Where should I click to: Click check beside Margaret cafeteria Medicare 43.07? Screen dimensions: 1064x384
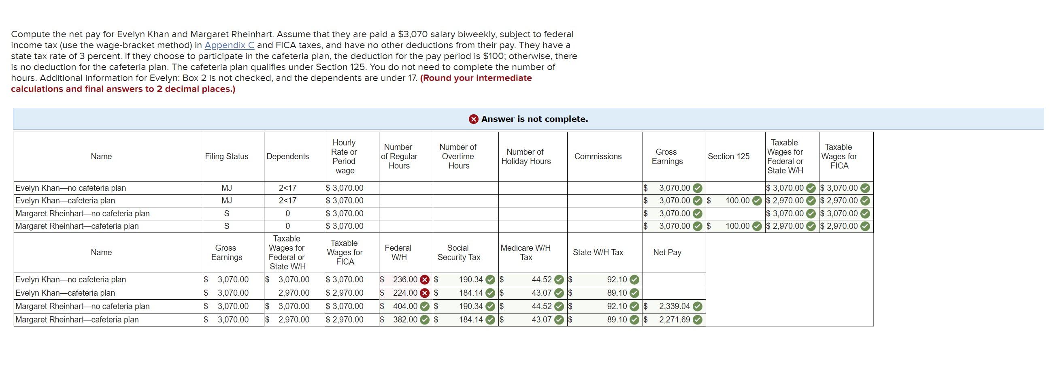coord(559,320)
